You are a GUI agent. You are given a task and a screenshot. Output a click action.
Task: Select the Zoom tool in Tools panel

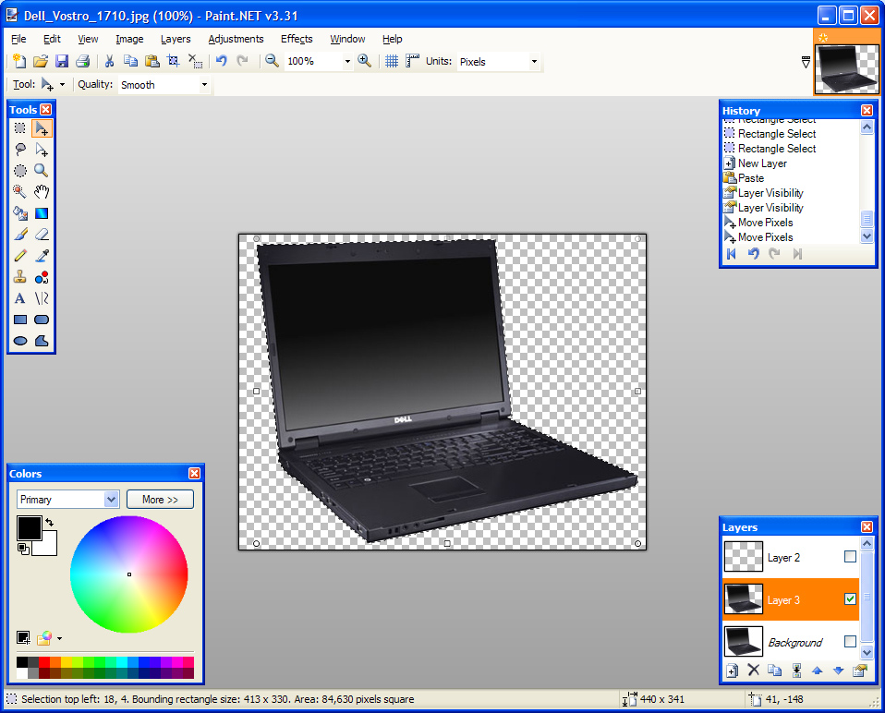tap(42, 170)
